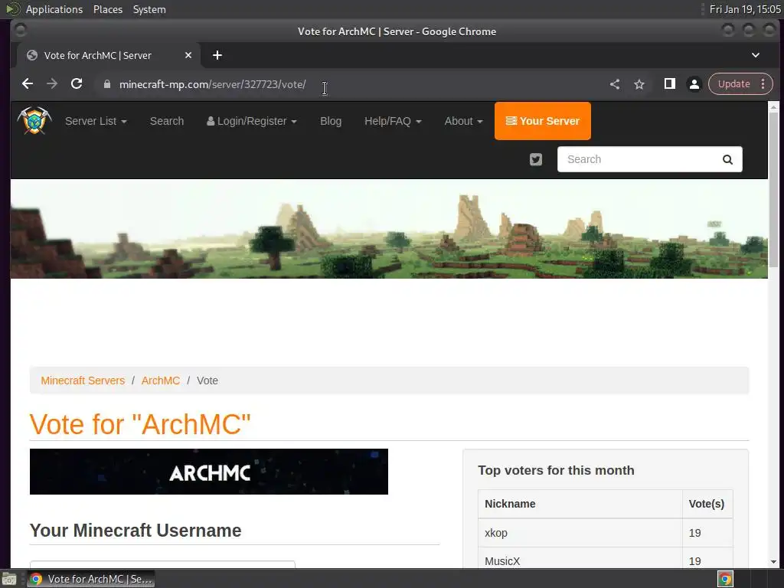Open the About dropdown menu
Viewport: 784px width, 588px height.
463,121
